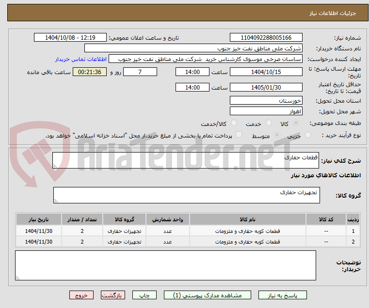Screen dimensions: 369x308
Task: Click the جزئیات اطلاعات نیاز page title
Action: [333, 13]
